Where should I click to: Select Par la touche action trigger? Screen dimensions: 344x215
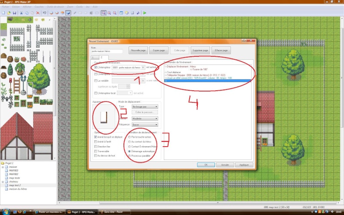[x=129, y=137]
